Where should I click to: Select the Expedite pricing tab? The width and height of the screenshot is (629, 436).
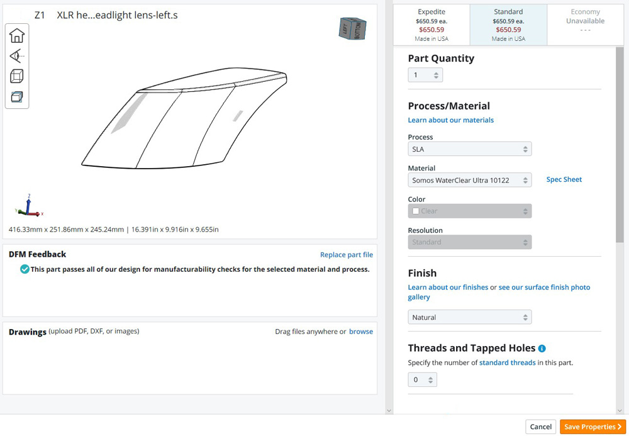pyautogui.click(x=431, y=25)
